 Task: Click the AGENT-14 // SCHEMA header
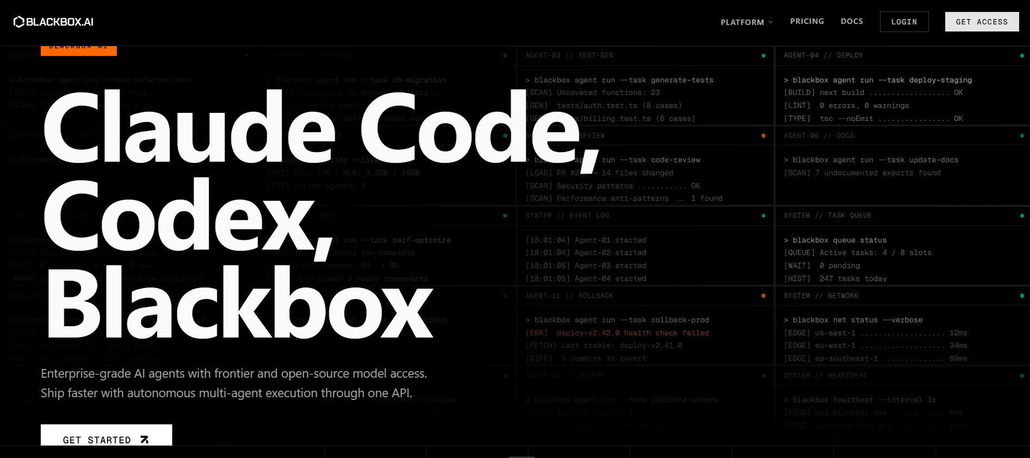(565, 376)
